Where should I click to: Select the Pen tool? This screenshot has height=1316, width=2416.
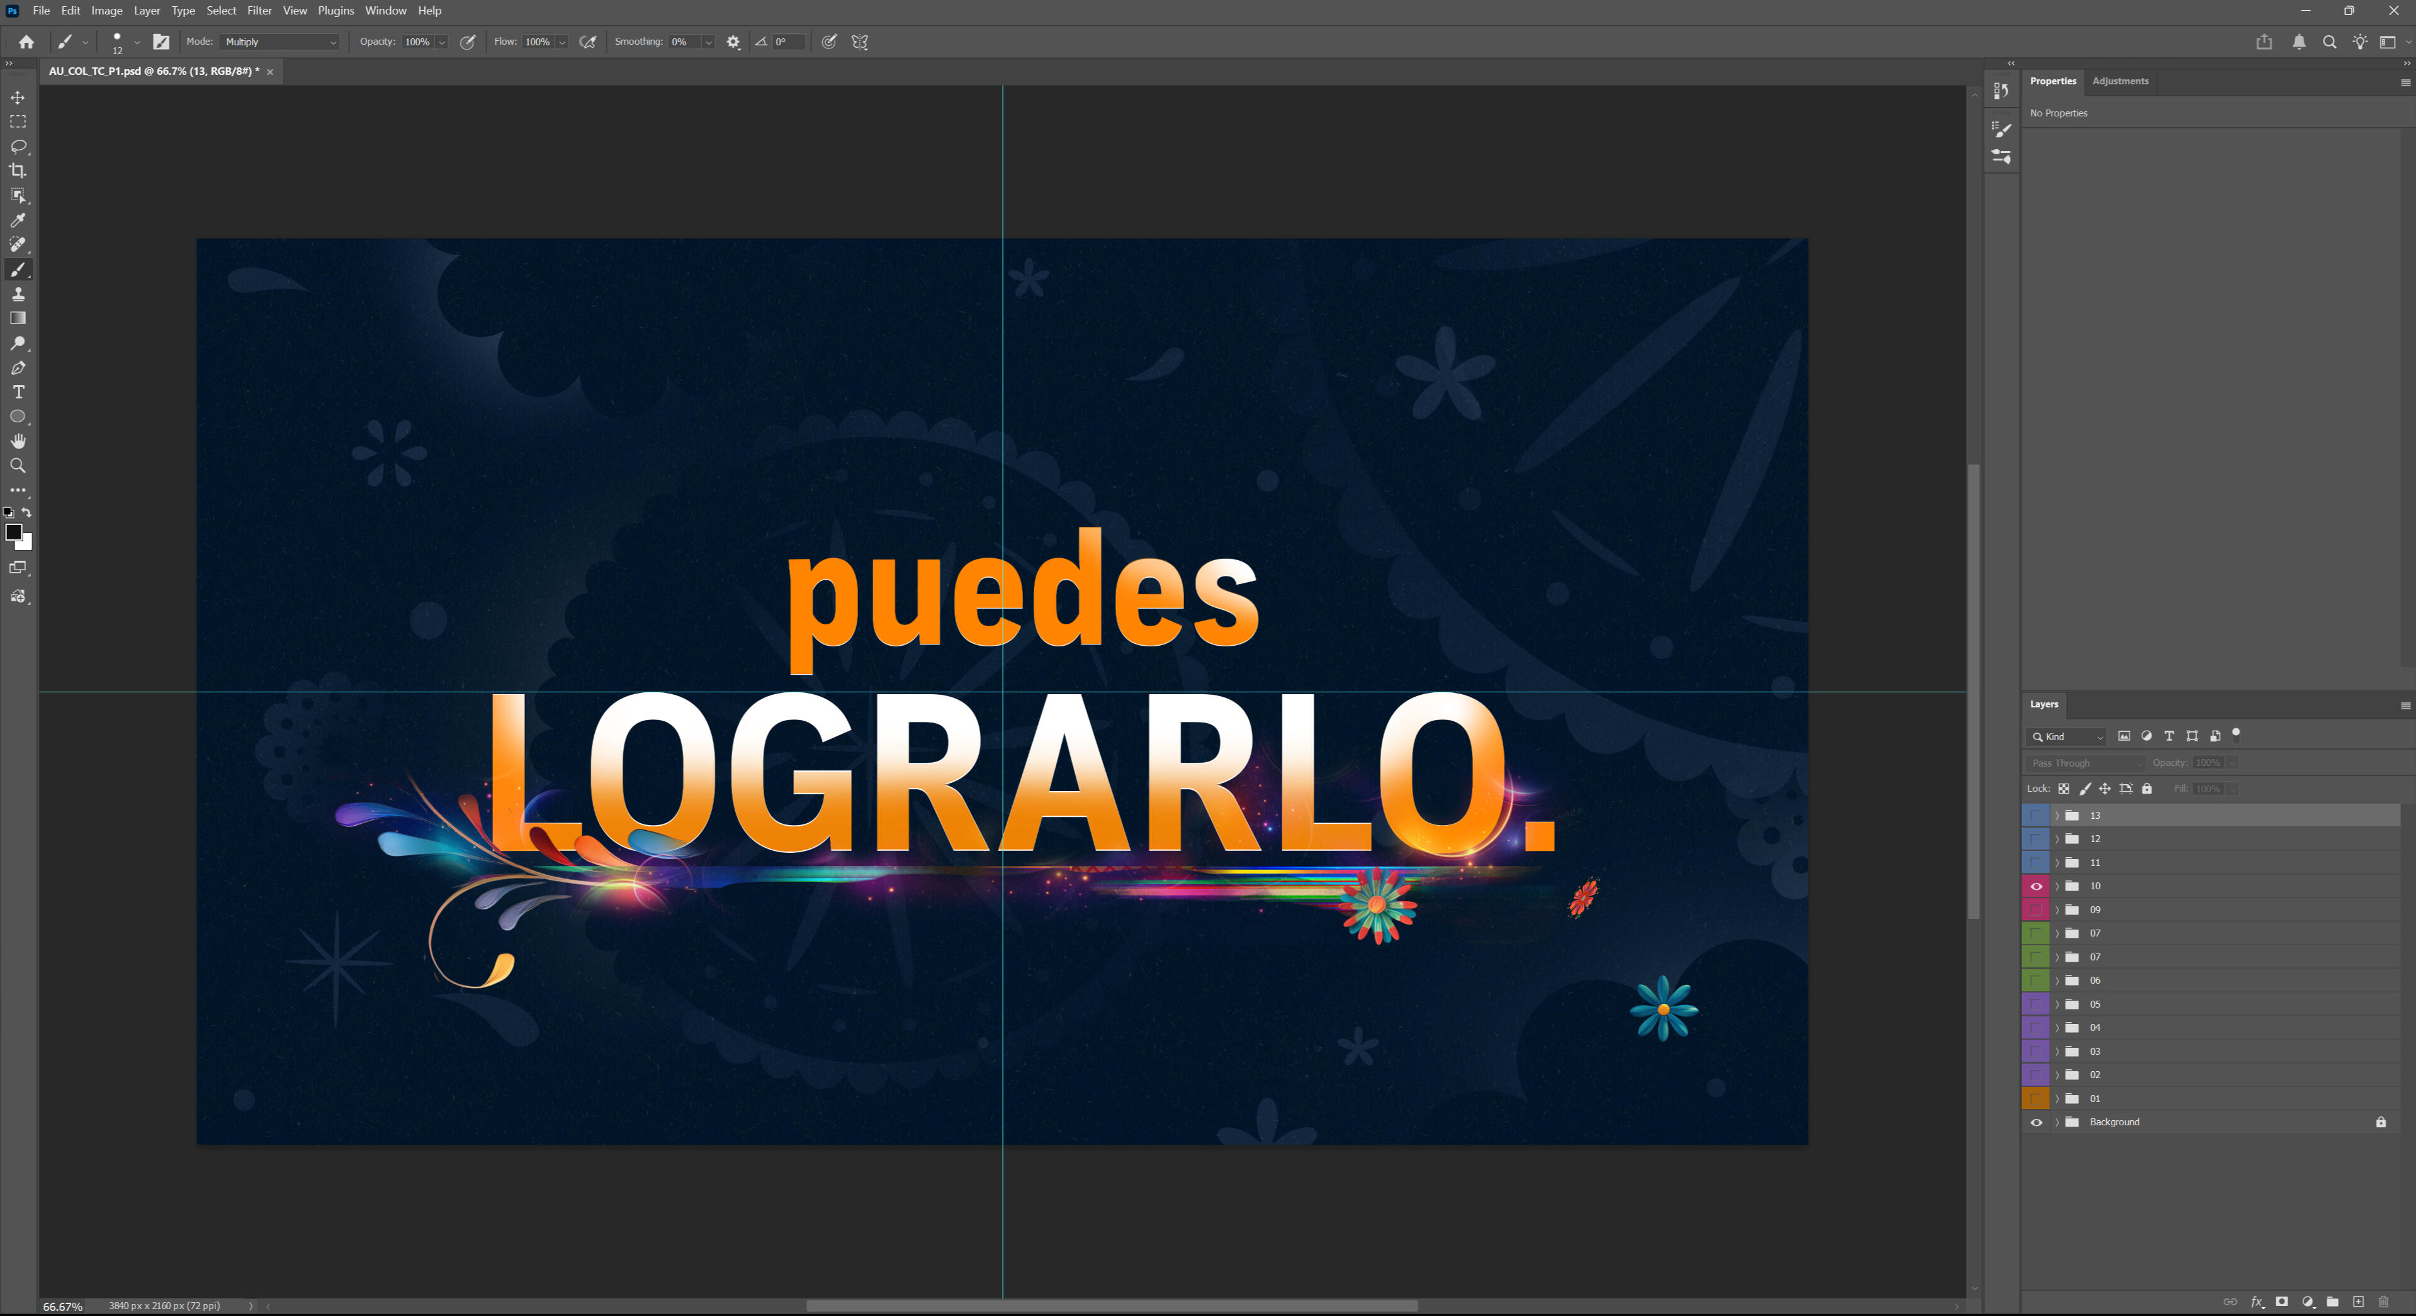[18, 368]
